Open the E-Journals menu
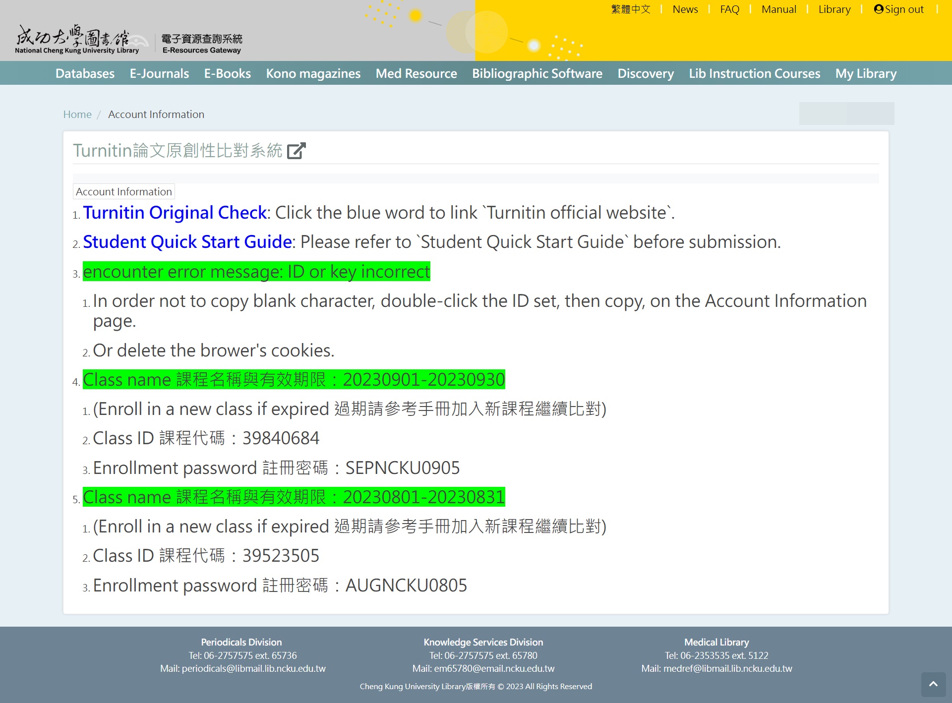Screen dimensions: 952x703 tap(159, 73)
